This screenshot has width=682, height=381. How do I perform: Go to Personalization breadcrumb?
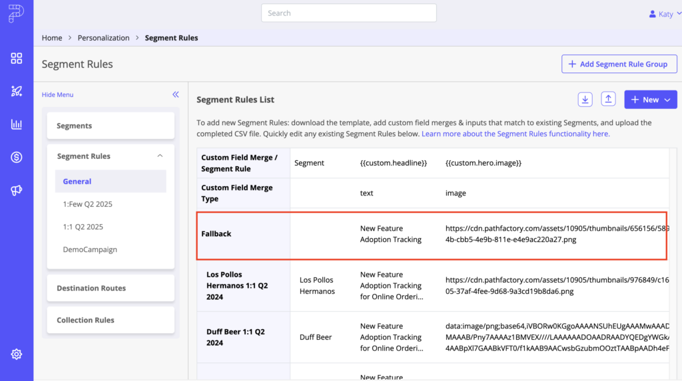103,38
